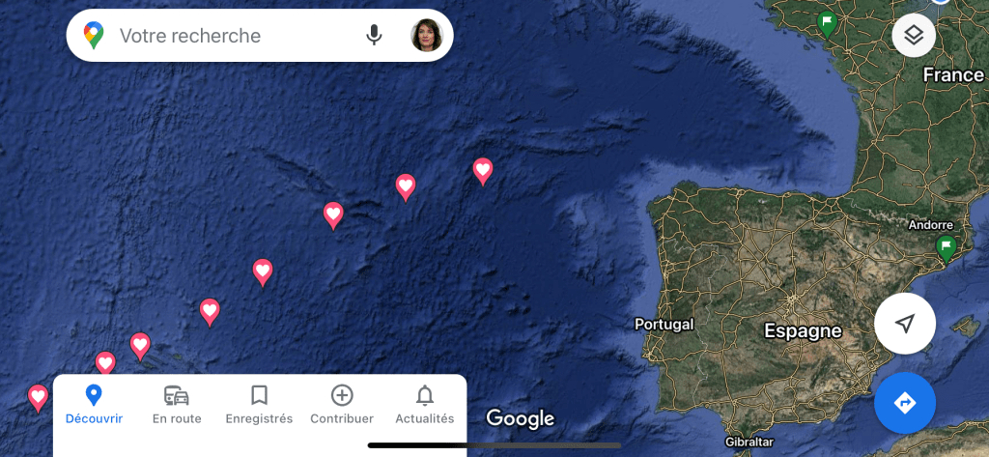Tap the microphone voice search icon
This screenshot has width=989, height=457.
tap(374, 36)
